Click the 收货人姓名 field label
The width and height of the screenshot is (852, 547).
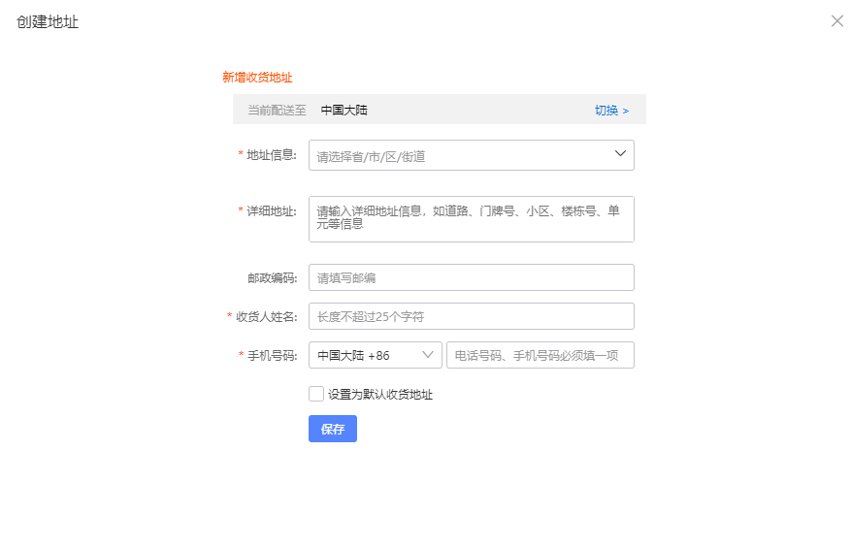click(265, 317)
